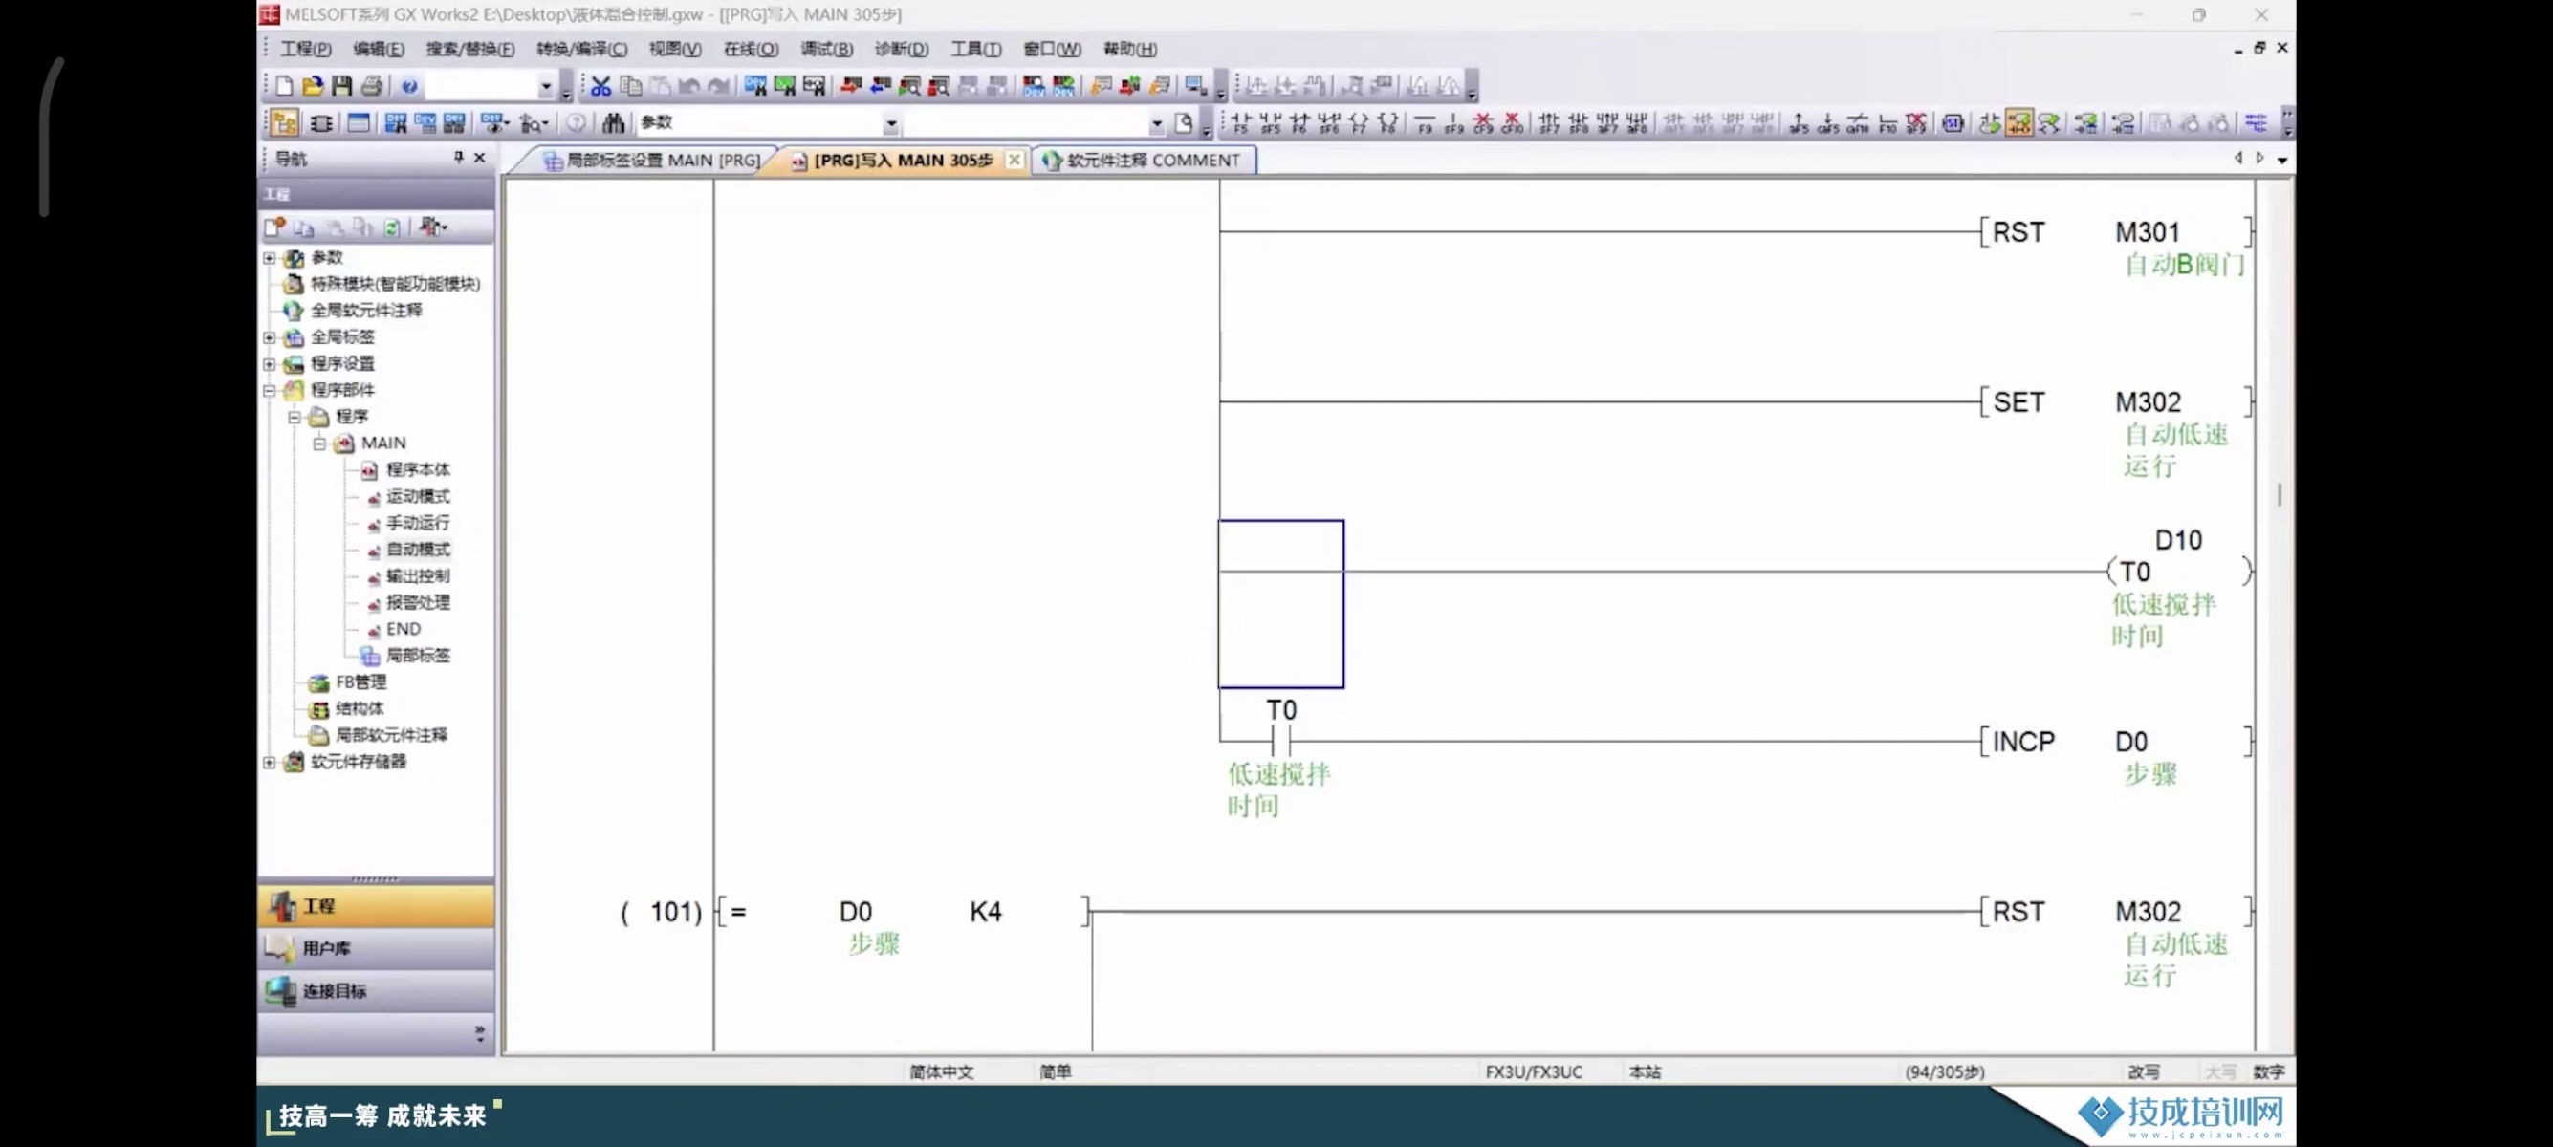Click the ladder editor vertical scrollbar
Viewport: 2553px width, 1147px height.
2279,495
